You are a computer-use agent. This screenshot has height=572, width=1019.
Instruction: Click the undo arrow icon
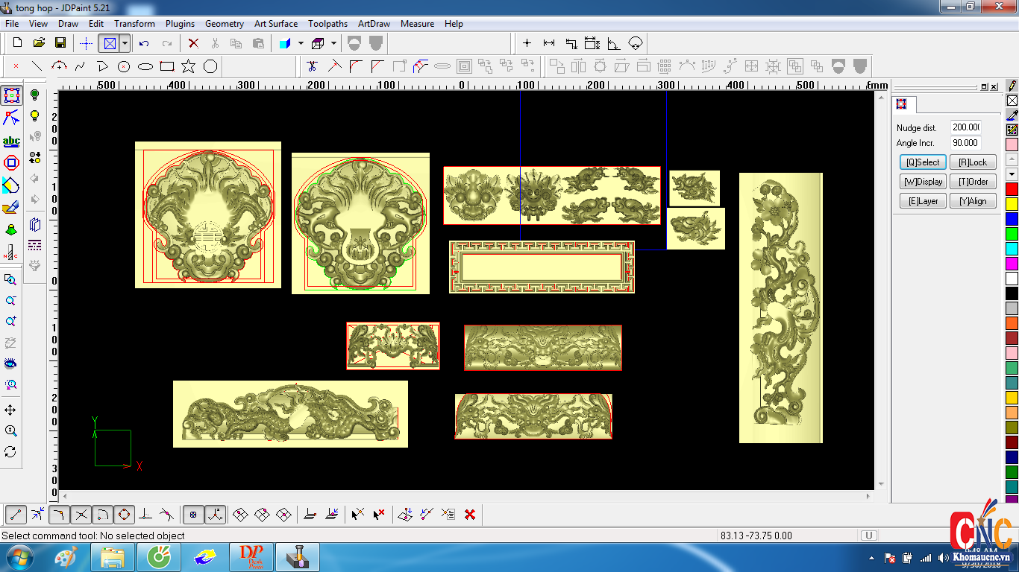click(x=145, y=43)
